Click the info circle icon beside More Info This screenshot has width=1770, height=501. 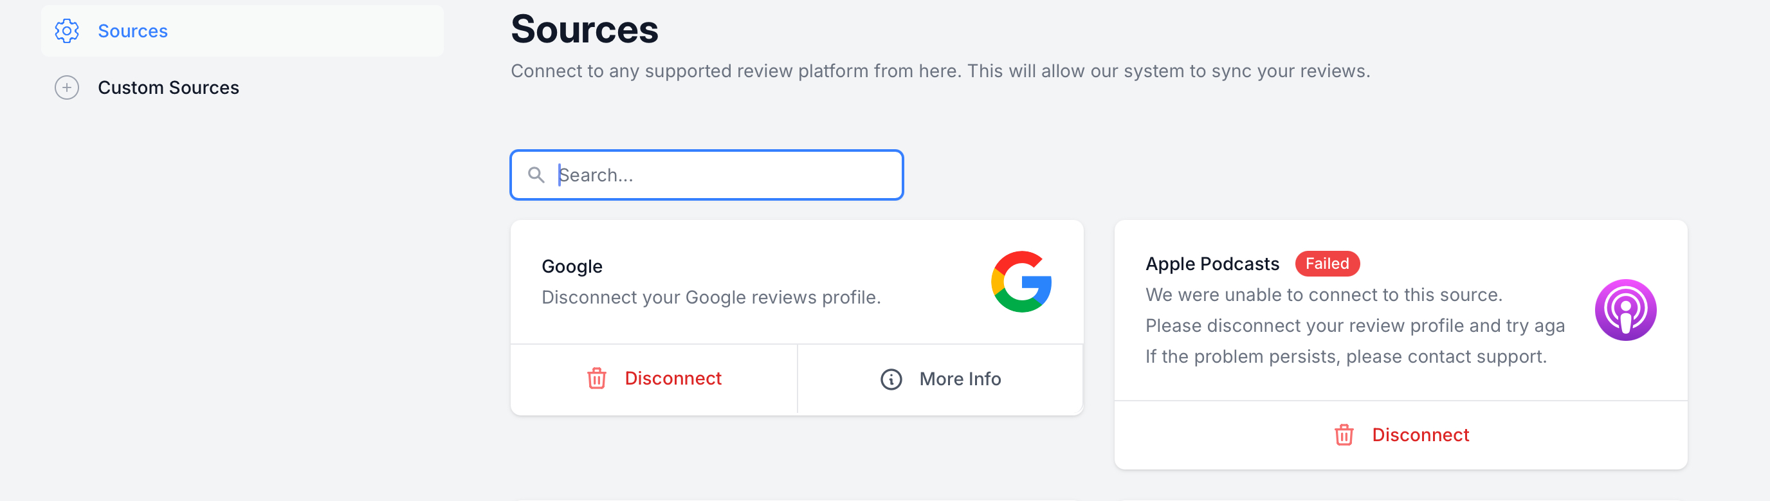coord(891,379)
